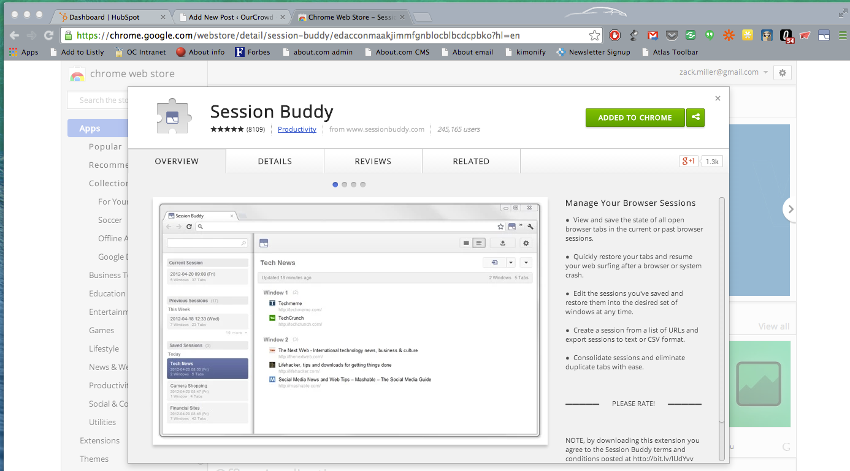This screenshot has width=850, height=471.
Task: Open the Reviews tab
Action: pyautogui.click(x=373, y=162)
